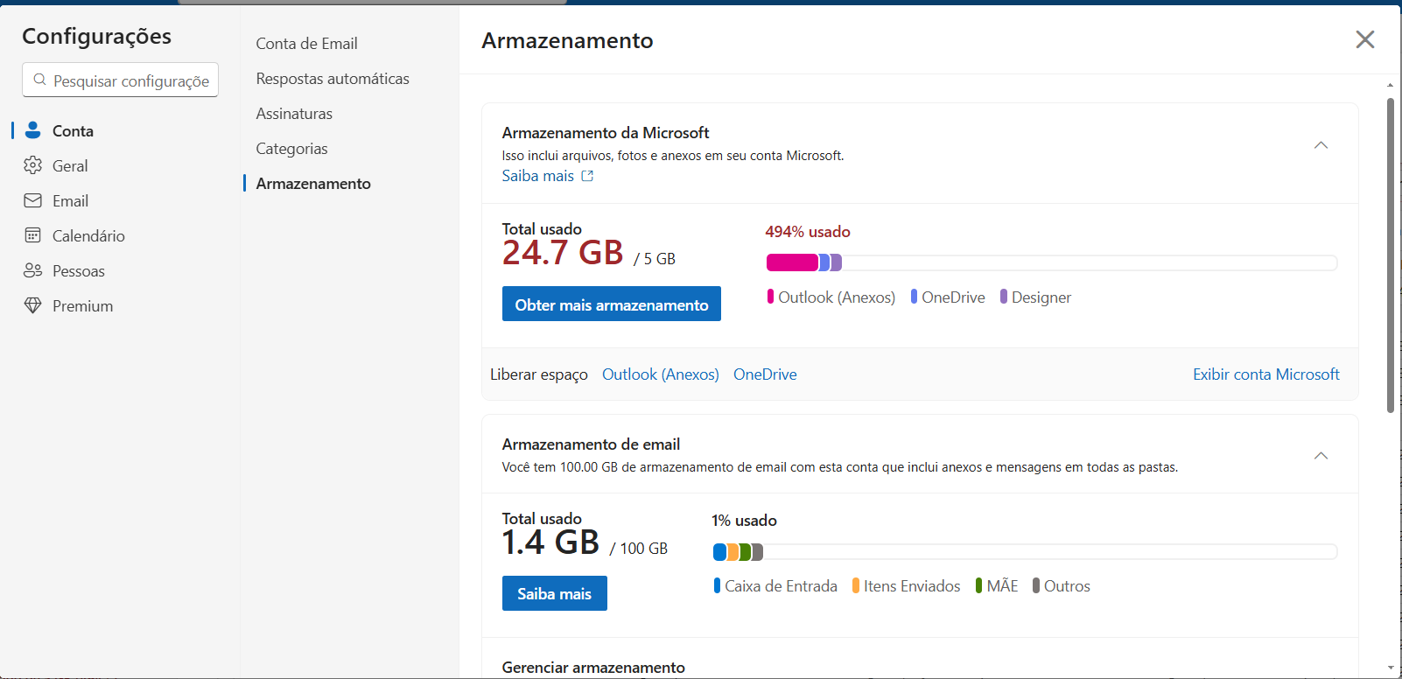
Task: Follow the Saiba mais link under Microsoft storage
Action: [538, 176]
